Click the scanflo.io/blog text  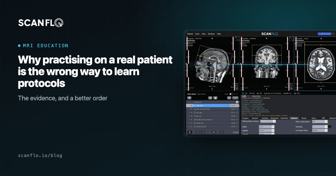(40, 156)
